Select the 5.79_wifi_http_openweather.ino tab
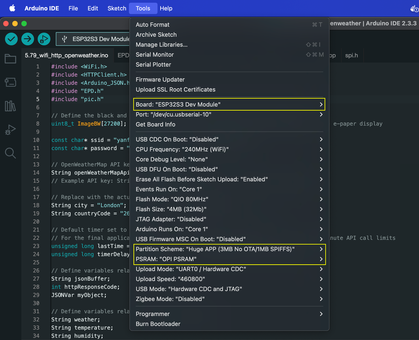 tap(66, 55)
